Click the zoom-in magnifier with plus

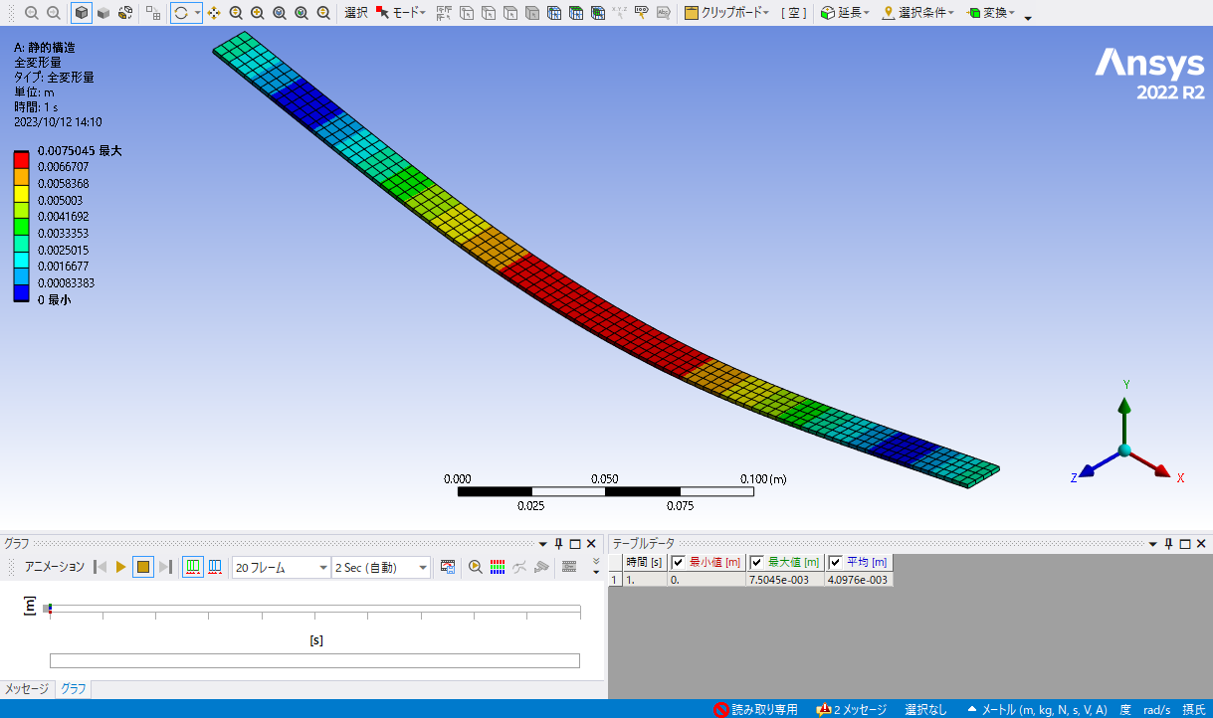(x=258, y=13)
